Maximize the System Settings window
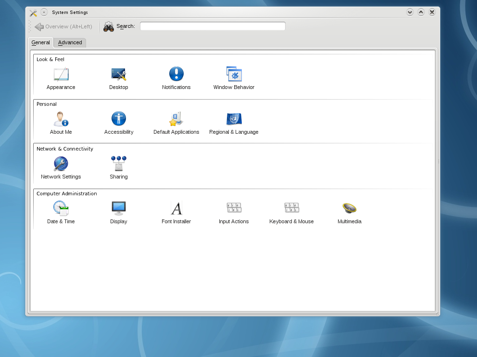The width and height of the screenshot is (477, 357). 421,12
